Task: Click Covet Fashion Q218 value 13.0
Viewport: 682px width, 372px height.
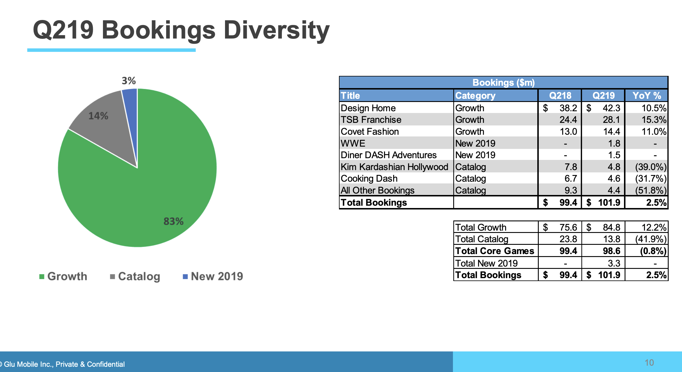Action: (x=568, y=132)
